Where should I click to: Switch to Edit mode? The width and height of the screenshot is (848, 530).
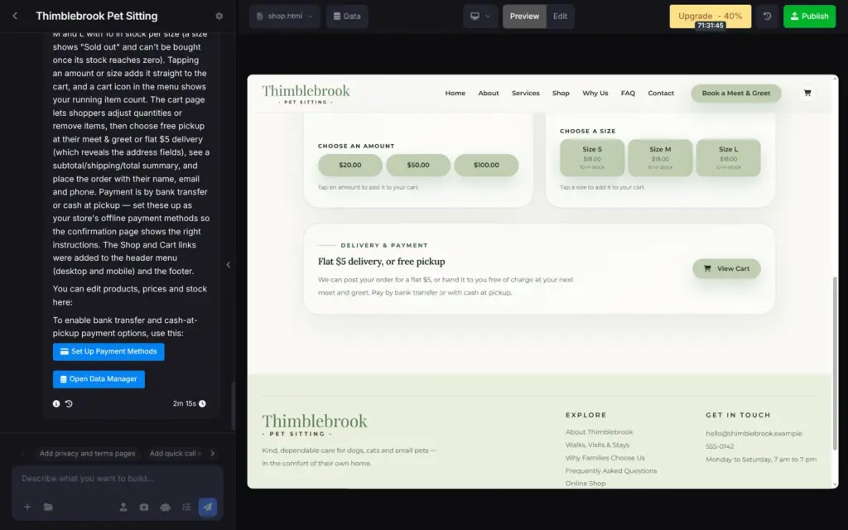tap(561, 17)
